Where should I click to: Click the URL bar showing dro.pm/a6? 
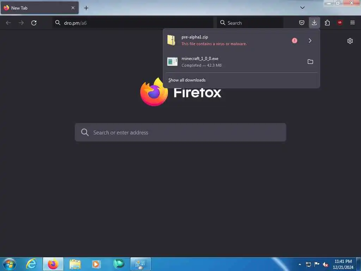[133, 23]
